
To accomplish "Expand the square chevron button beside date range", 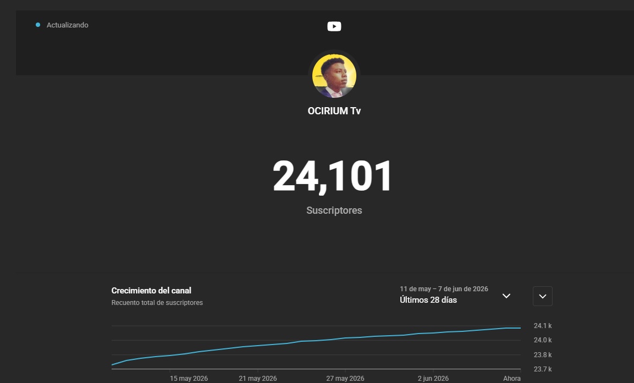I will tap(543, 296).
